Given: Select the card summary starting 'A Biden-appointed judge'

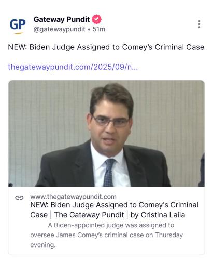Looking at the screenshot, I should 106,235.
